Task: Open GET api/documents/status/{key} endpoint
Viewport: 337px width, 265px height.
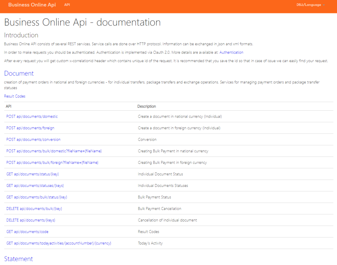Action: tap(33, 174)
